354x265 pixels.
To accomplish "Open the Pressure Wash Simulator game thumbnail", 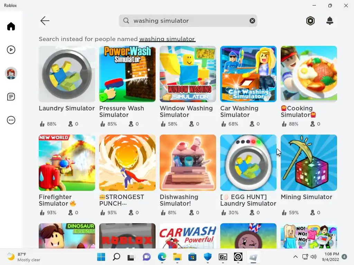I will (127, 74).
